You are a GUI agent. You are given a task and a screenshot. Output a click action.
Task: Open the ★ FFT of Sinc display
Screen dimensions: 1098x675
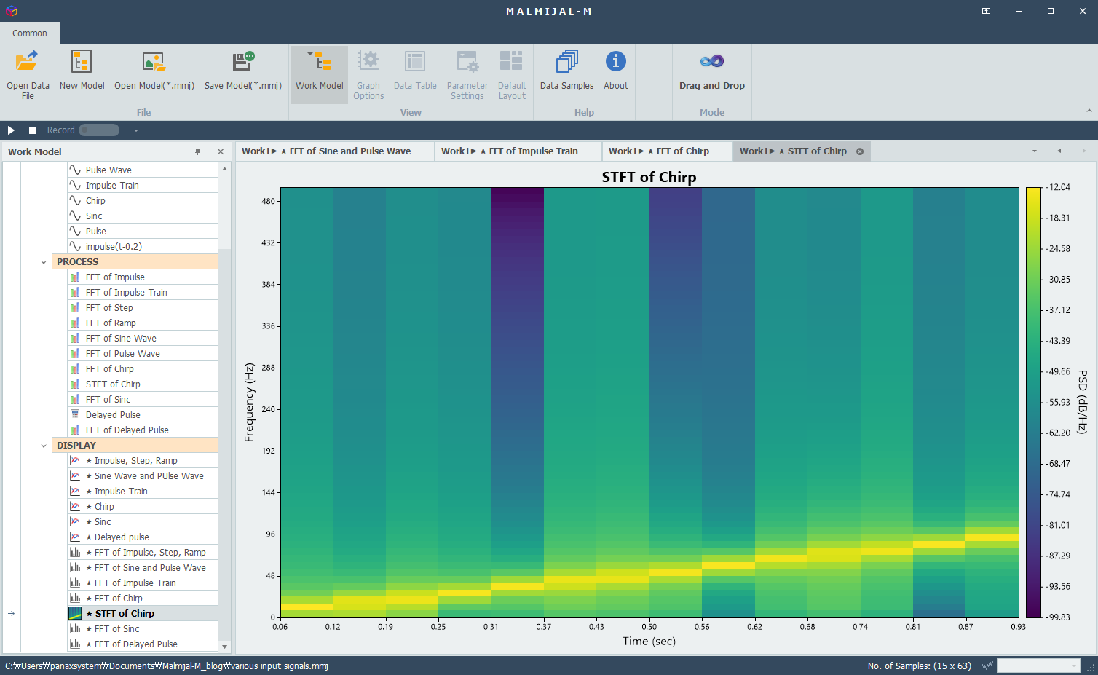pos(143,629)
